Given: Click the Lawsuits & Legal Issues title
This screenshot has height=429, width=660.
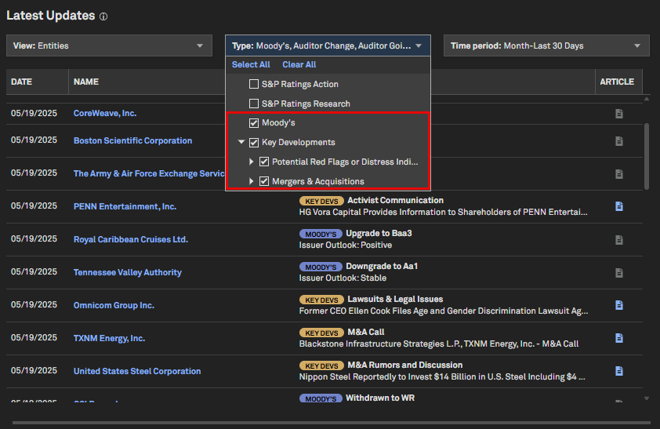Looking at the screenshot, I should click(x=395, y=299).
